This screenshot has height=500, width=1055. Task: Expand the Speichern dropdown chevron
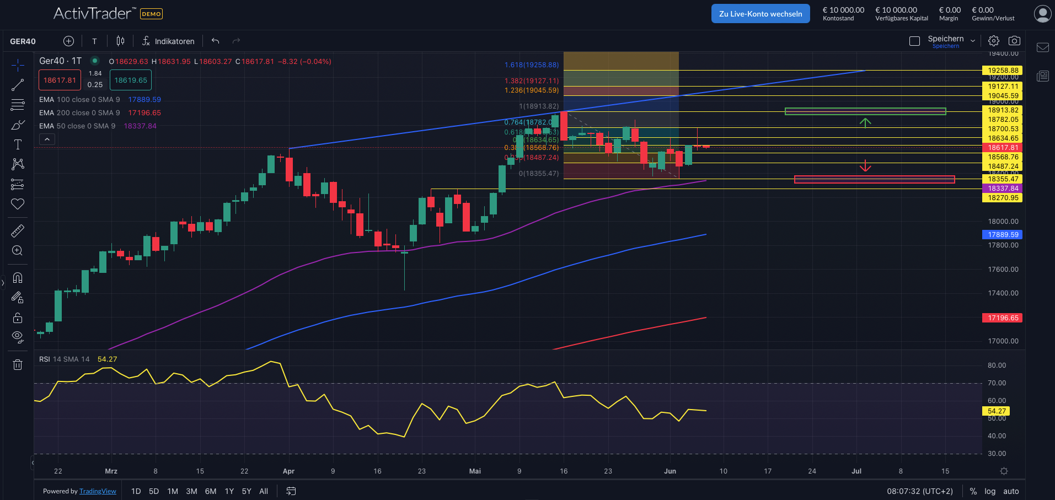click(x=972, y=40)
